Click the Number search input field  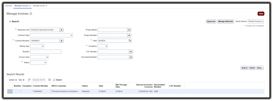46,52
